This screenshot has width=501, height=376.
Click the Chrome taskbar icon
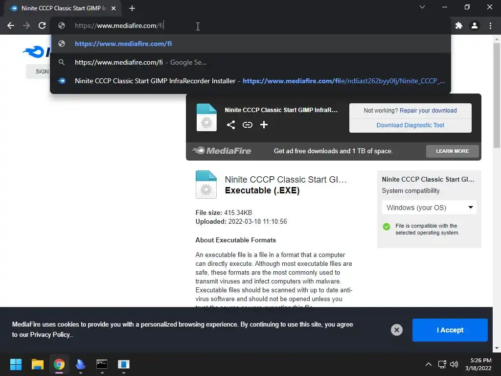(x=59, y=364)
